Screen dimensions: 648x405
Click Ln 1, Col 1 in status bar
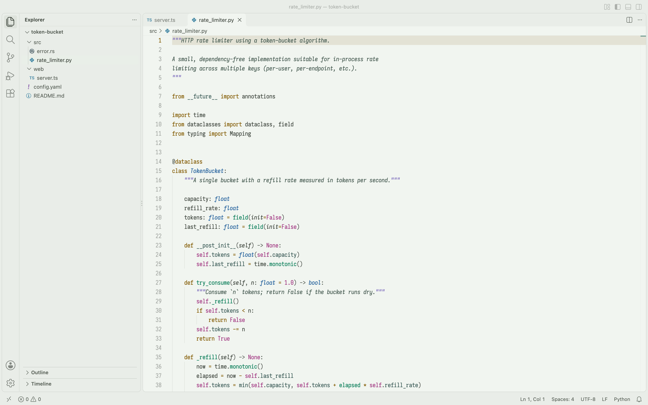(x=532, y=399)
